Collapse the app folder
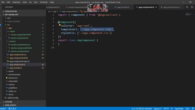195x110 pixels. point(24,28)
